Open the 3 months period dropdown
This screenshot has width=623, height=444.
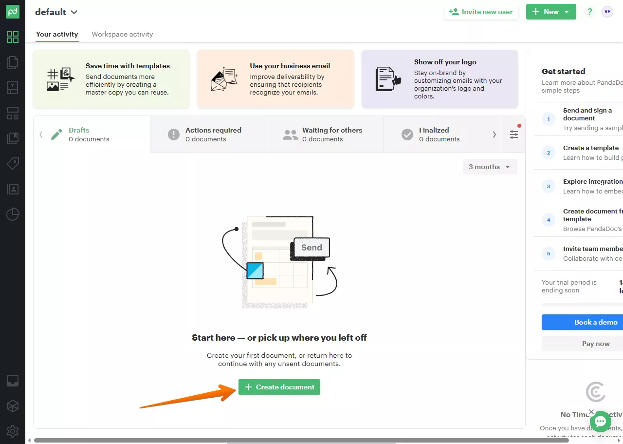[x=490, y=167]
